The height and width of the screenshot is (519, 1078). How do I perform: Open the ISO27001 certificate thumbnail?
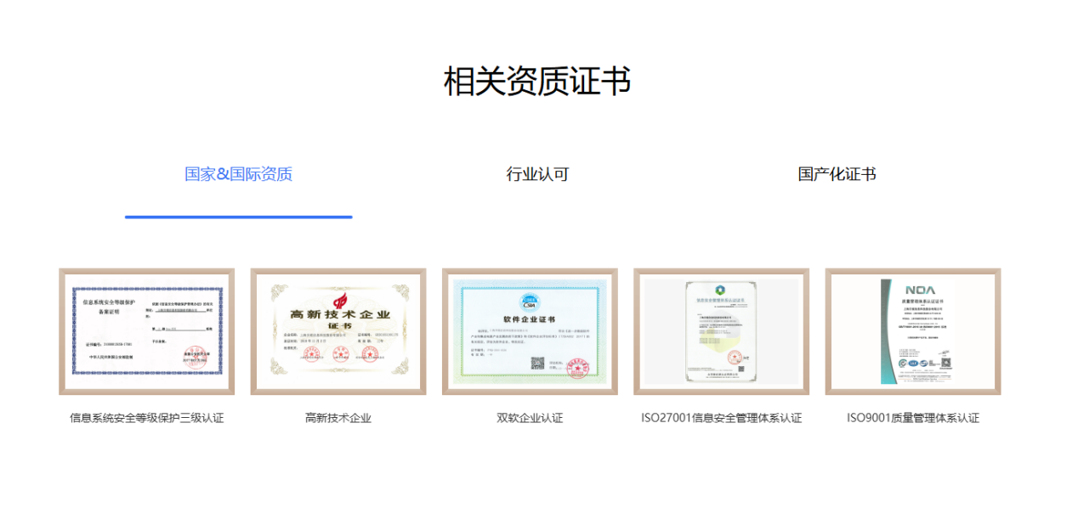click(721, 331)
